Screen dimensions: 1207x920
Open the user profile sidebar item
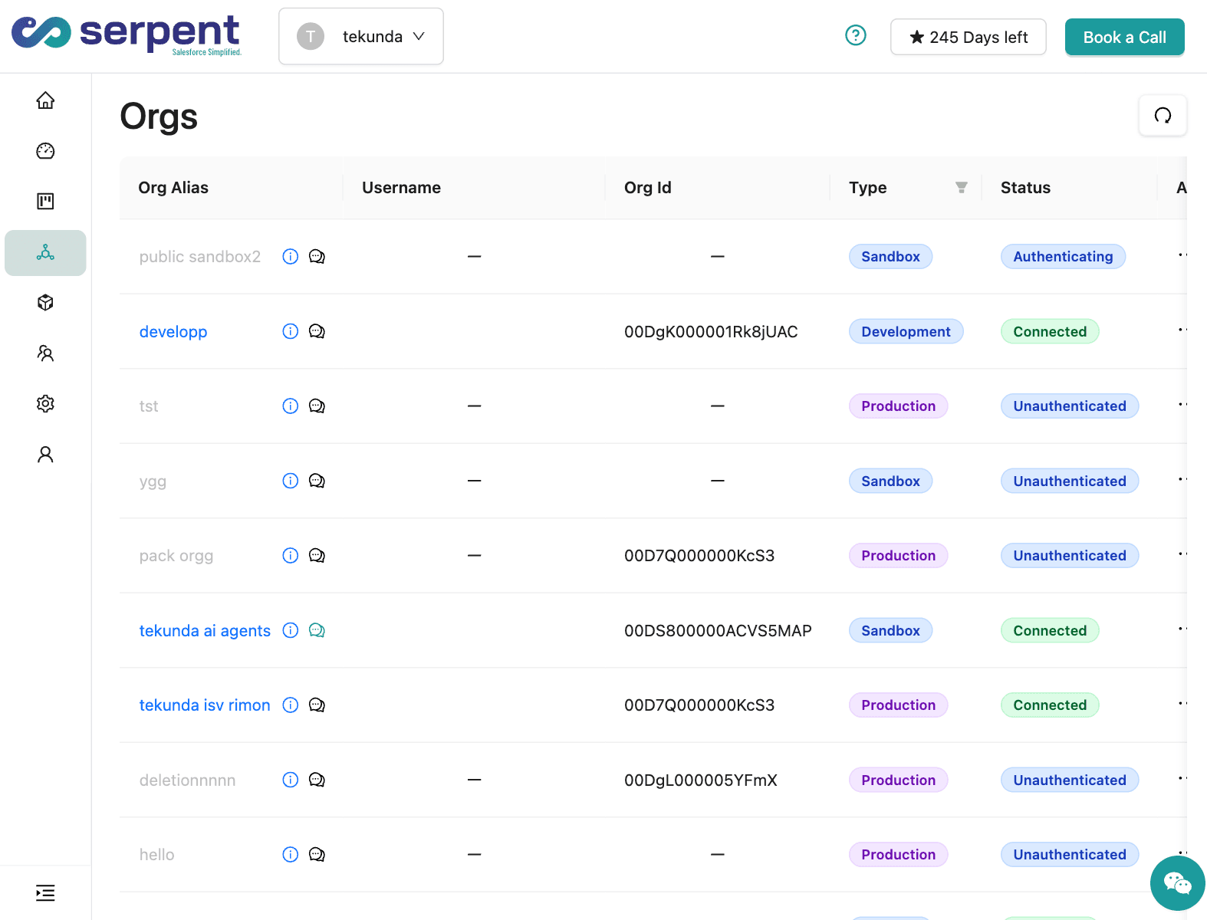(x=45, y=455)
